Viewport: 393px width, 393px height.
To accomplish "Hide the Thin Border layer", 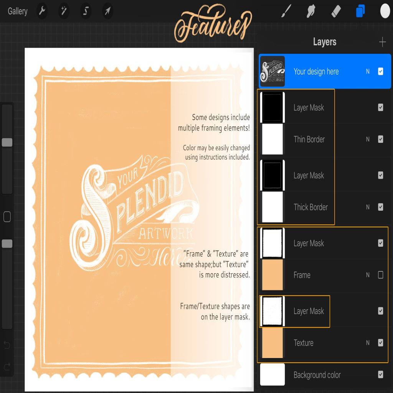I will click(x=380, y=139).
